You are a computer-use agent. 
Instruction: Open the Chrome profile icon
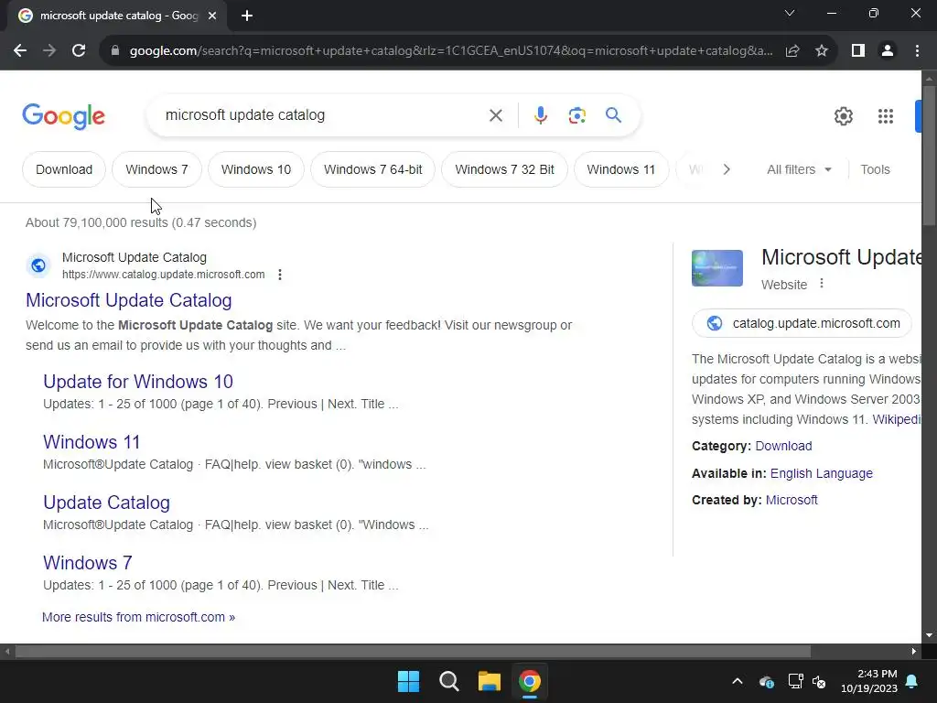888,51
